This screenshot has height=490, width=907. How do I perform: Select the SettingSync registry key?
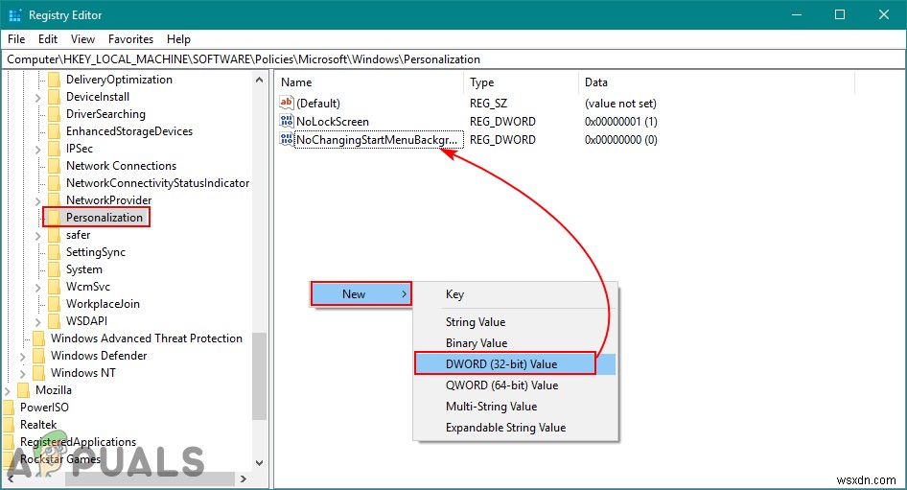coord(96,252)
